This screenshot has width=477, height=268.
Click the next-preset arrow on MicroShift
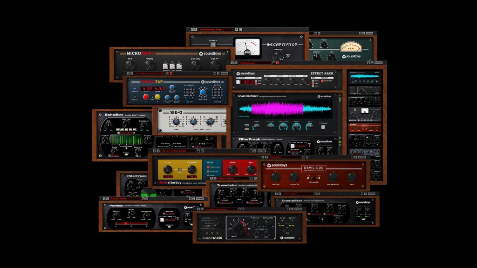point(131,74)
